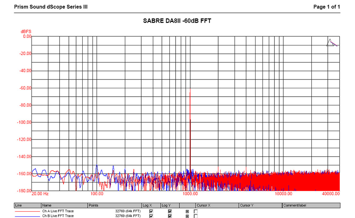The height and width of the screenshot is (218, 355).
Task: Click the dBFS axis unit label
Action: tap(26, 32)
